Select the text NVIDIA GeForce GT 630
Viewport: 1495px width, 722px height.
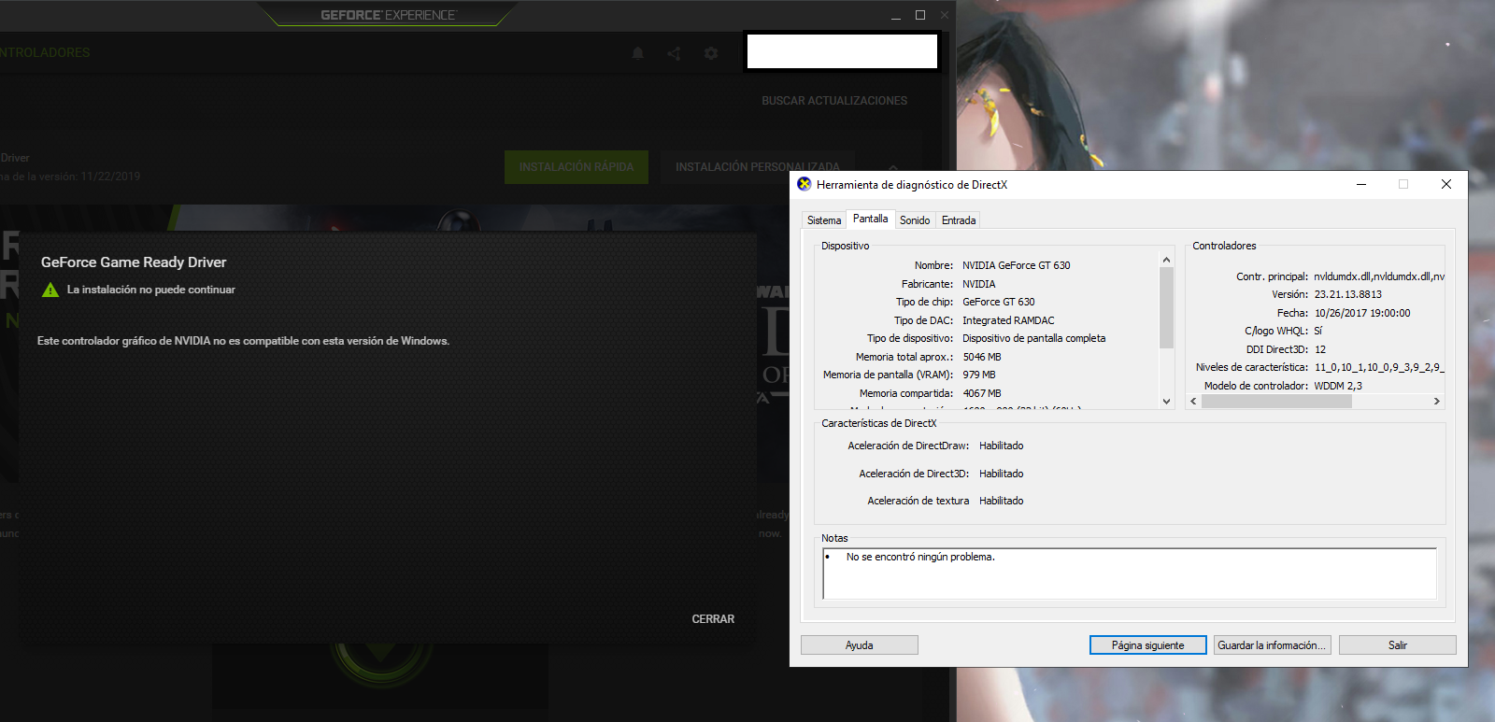[x=1017, y=265]
